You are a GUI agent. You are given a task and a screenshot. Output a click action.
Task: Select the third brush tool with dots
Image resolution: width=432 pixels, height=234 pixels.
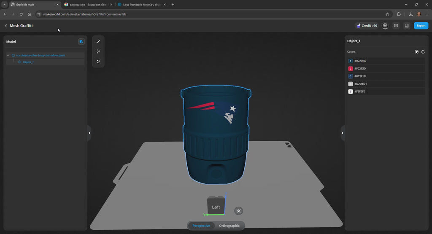coord(98,62)
